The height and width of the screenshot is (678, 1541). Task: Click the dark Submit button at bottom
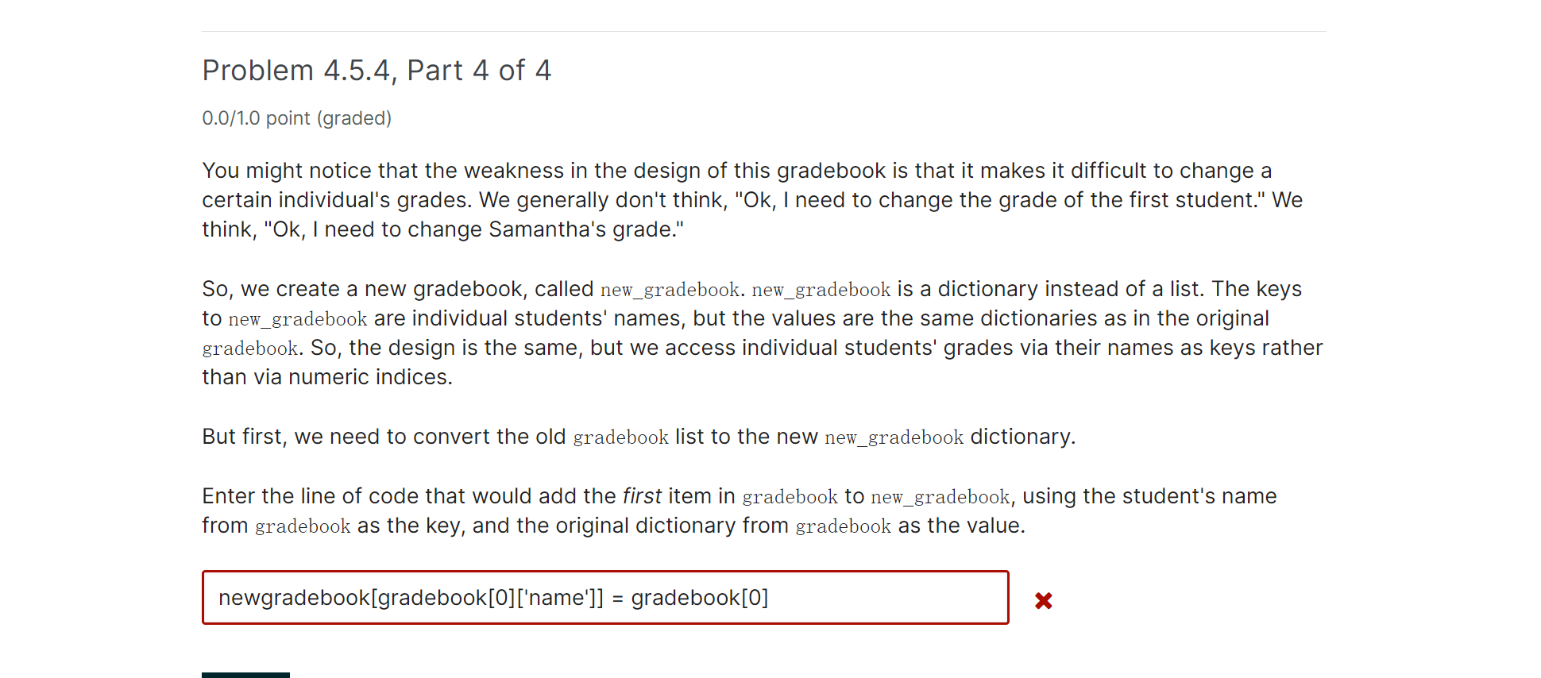[245, 674]
